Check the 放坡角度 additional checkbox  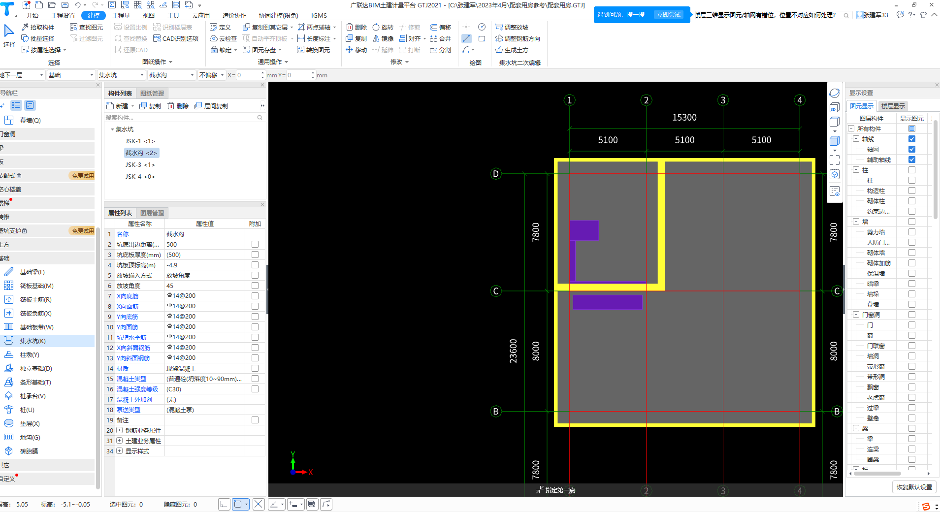tap(255, 286)
